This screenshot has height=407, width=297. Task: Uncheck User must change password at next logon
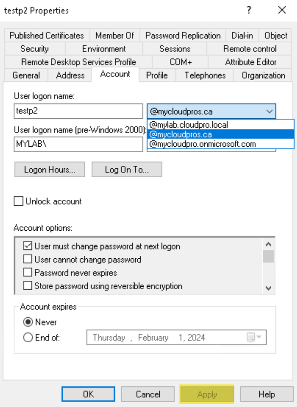28,245
